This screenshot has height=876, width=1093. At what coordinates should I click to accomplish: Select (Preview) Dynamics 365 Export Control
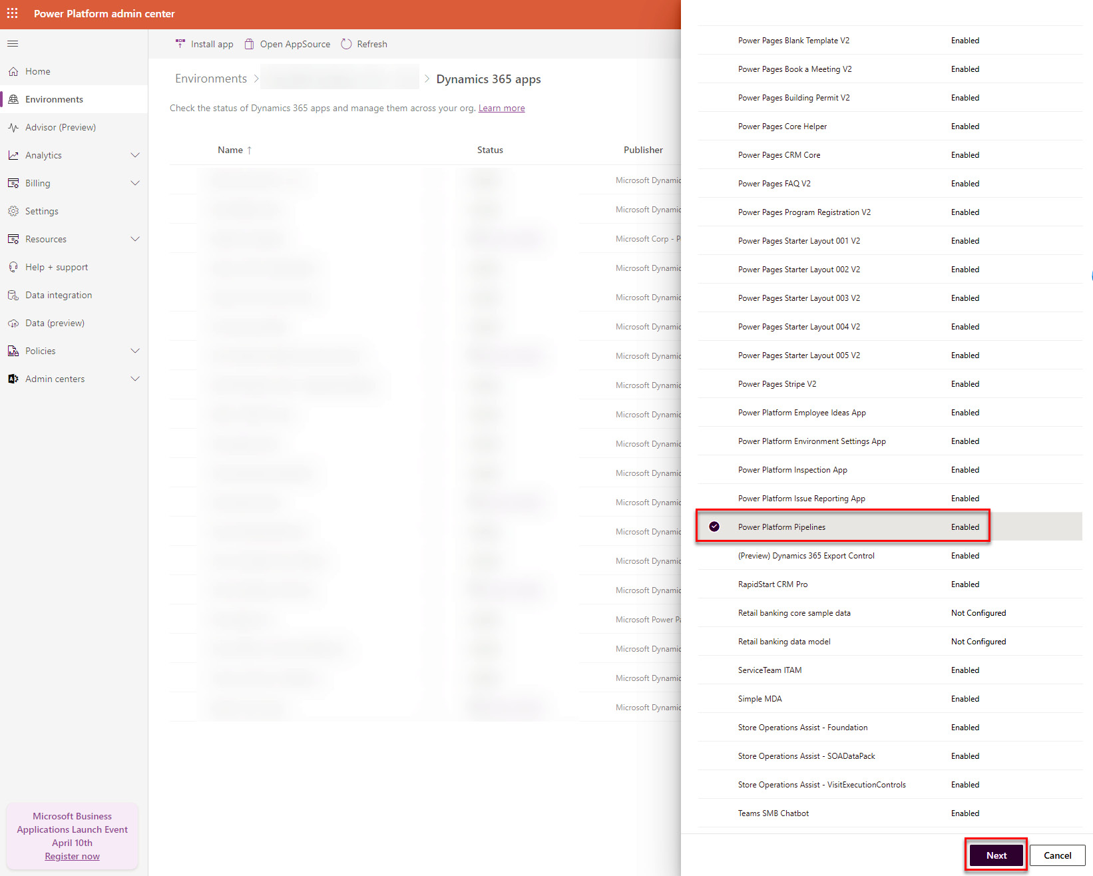[x=890, y=556]
